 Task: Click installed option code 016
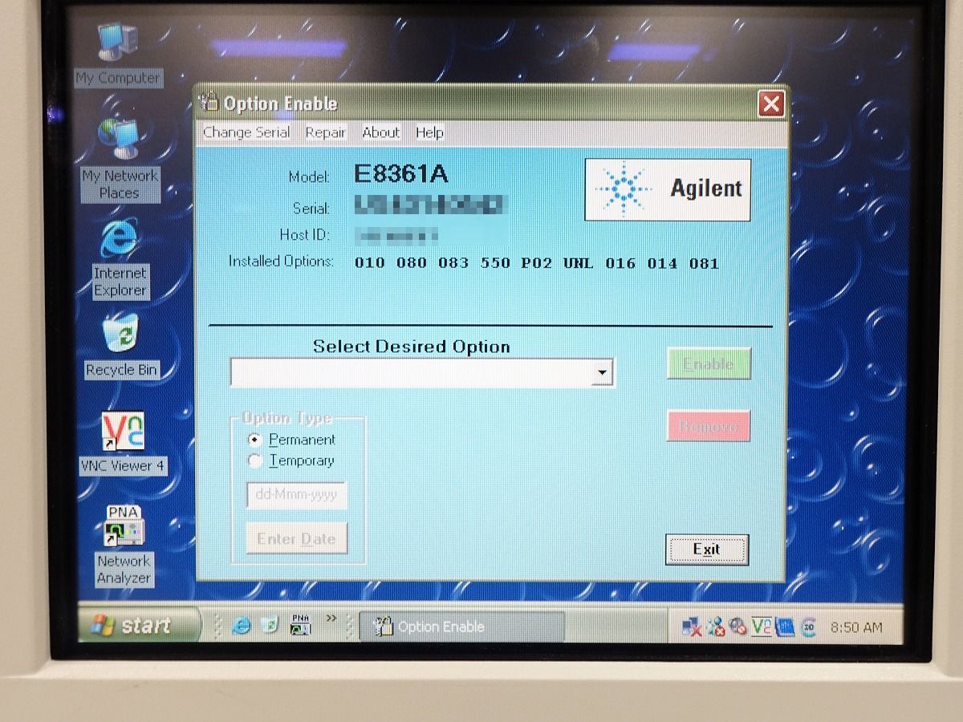pos(620,263)
